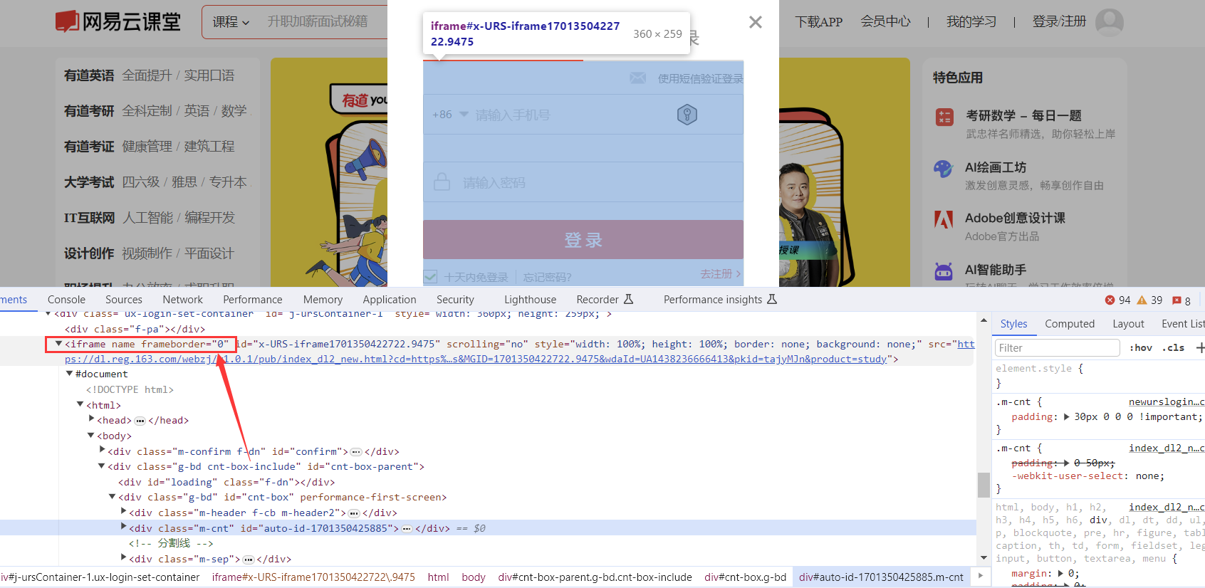Click the key icon in phone field
Viewport: 1205px width, 588px height.
[687, 115]
